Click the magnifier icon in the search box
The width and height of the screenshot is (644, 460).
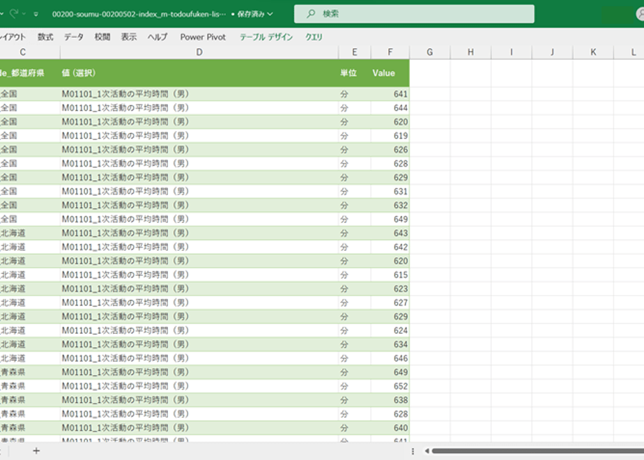click(x=311, y=13)
